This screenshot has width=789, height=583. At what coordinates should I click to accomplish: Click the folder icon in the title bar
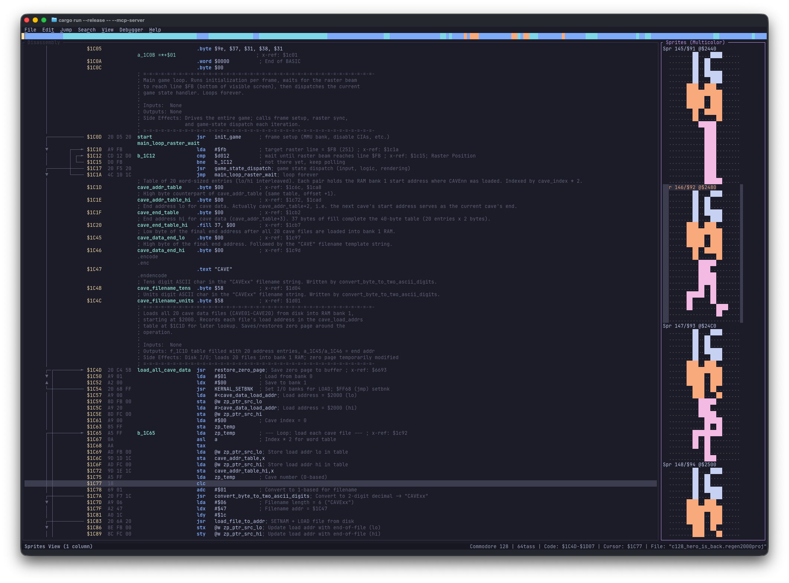click(54, 20)
